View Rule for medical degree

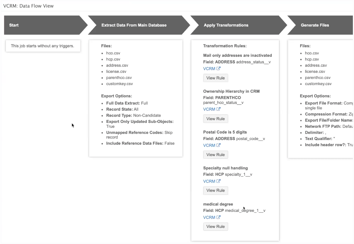pos(216,227)
